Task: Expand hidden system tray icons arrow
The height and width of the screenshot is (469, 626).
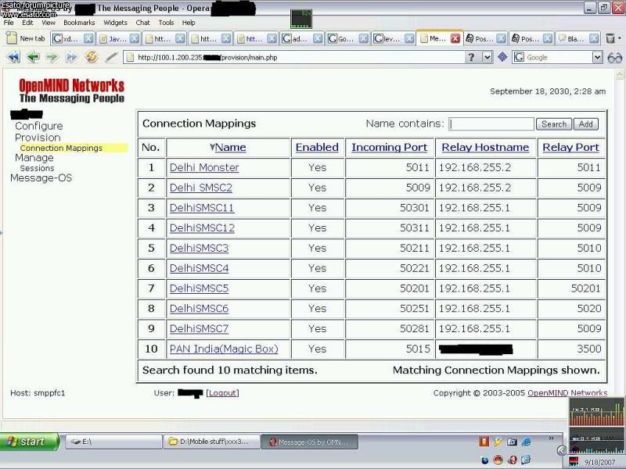Action: [x=561, y=451]
